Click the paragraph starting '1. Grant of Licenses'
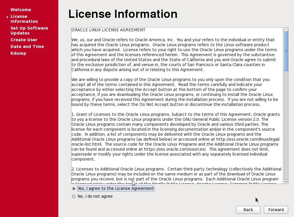Viewport: 294px width, 217px height. point(176,137)
